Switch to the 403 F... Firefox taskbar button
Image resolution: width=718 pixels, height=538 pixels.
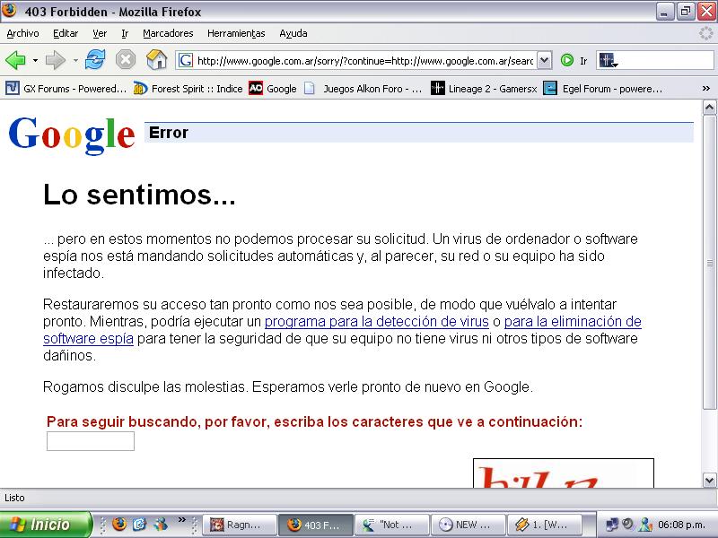click(316, 525)
